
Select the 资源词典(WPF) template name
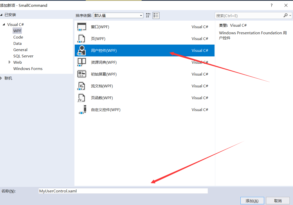pyautogui.click(x=104, y=62)
